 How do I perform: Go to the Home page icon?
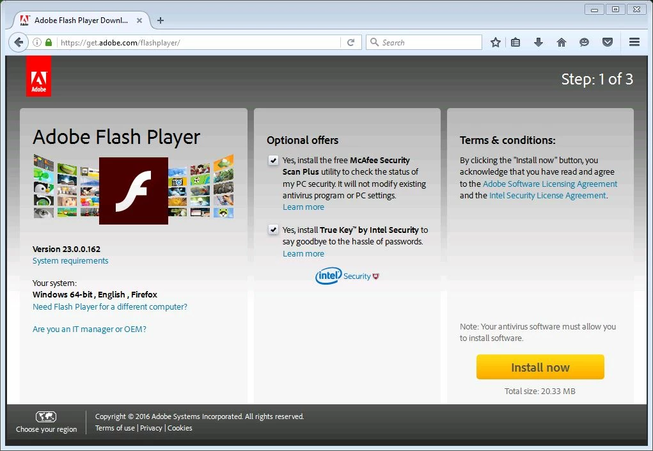(562, 42)
